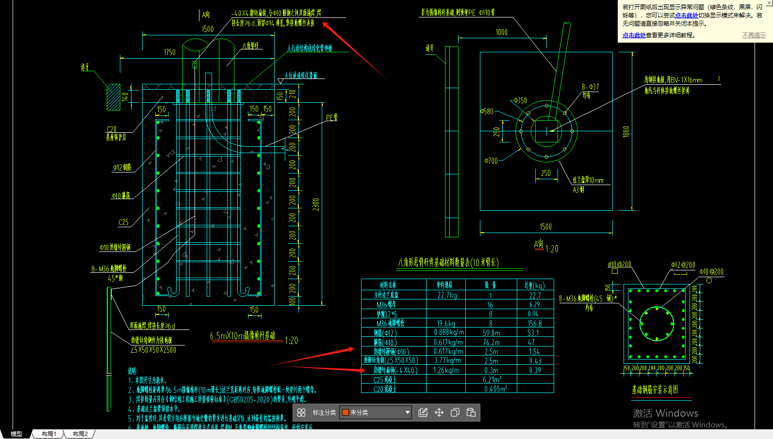Click the 标注分类 label in annotation toolbar
Image resolution: width=773 pixels, height=439 pixels.
click(x=324, y=412)
